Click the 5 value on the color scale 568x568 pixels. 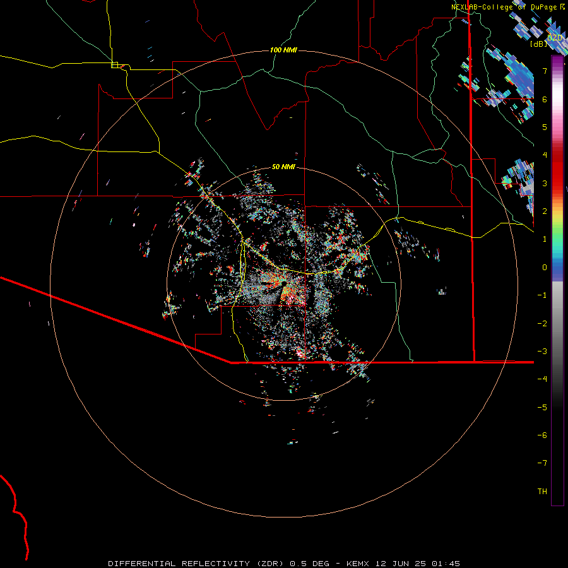545,127
